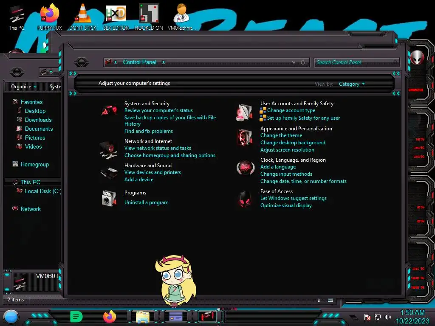Open Change date, time, or number formats
The width and height of the screenshot is (435, 326).
(303, 181)
